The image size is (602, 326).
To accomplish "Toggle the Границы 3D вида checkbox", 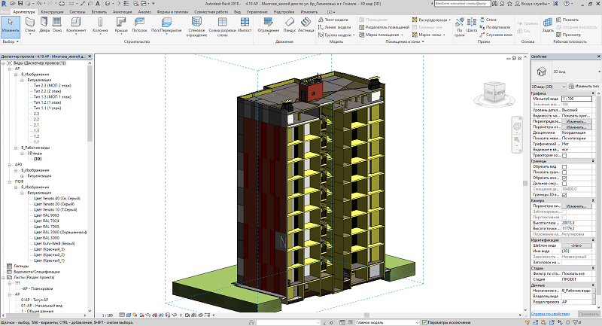I will (x=564, y=195).
